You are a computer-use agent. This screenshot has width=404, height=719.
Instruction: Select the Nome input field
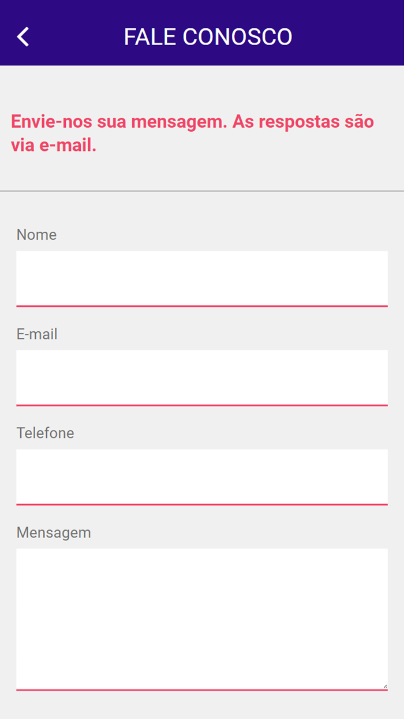click(202, 277)
